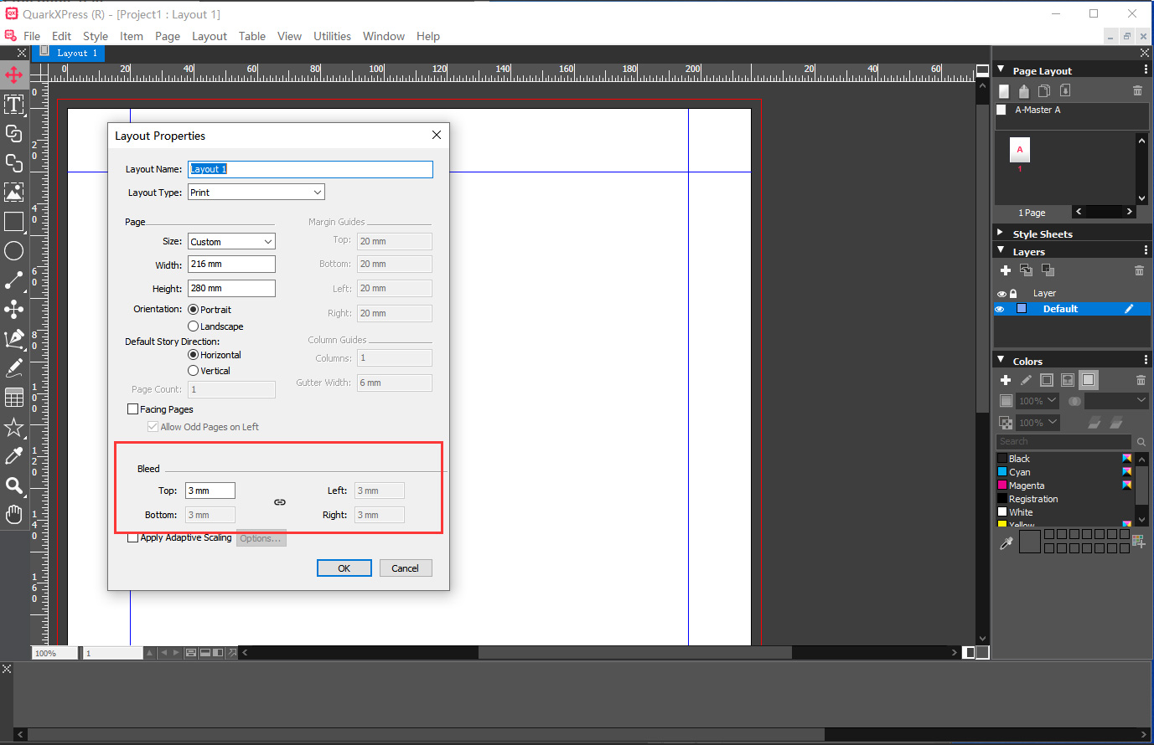Expand the Style Sheets panel
The width and height of the screenshot is (1154, 745).
[1001, 234]
